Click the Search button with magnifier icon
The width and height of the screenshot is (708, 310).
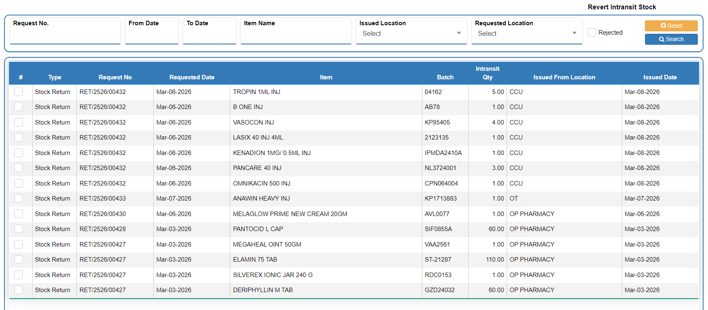[671, 39]
